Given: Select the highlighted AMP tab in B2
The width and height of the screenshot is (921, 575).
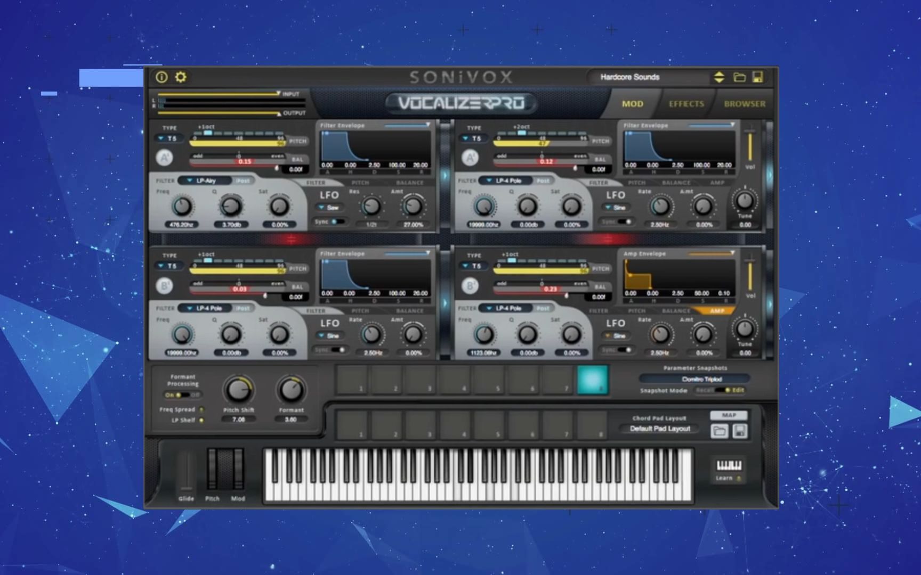Looking at the screenshot, I should [717, 310].
